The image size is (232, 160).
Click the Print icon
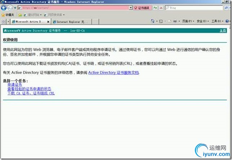(175, 22)
